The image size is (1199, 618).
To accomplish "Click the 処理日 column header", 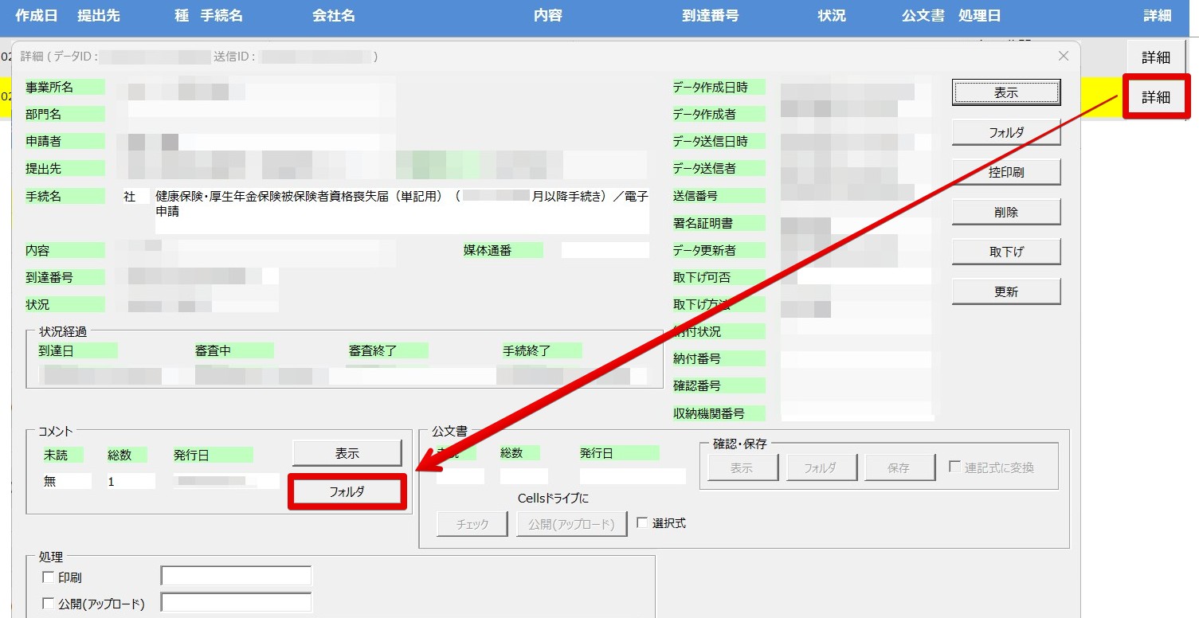I will [x=980, y=16].
